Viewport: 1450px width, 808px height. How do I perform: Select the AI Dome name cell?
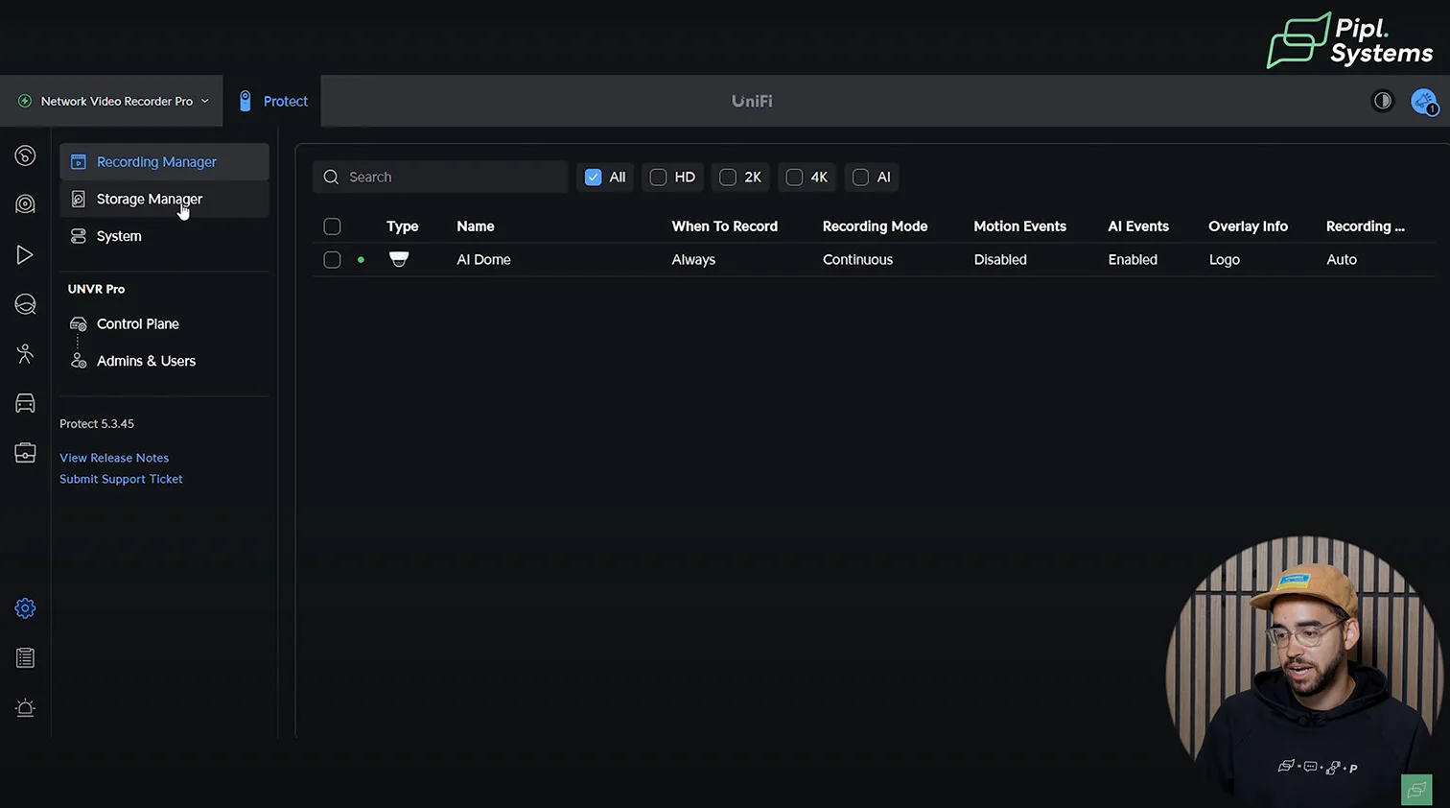click(483, 259)
